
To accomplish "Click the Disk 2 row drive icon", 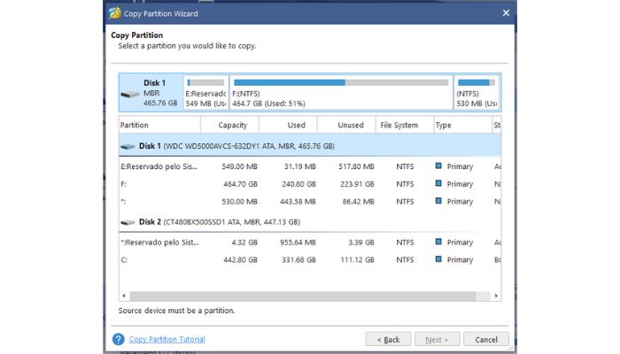I will (x=128, y=222).
